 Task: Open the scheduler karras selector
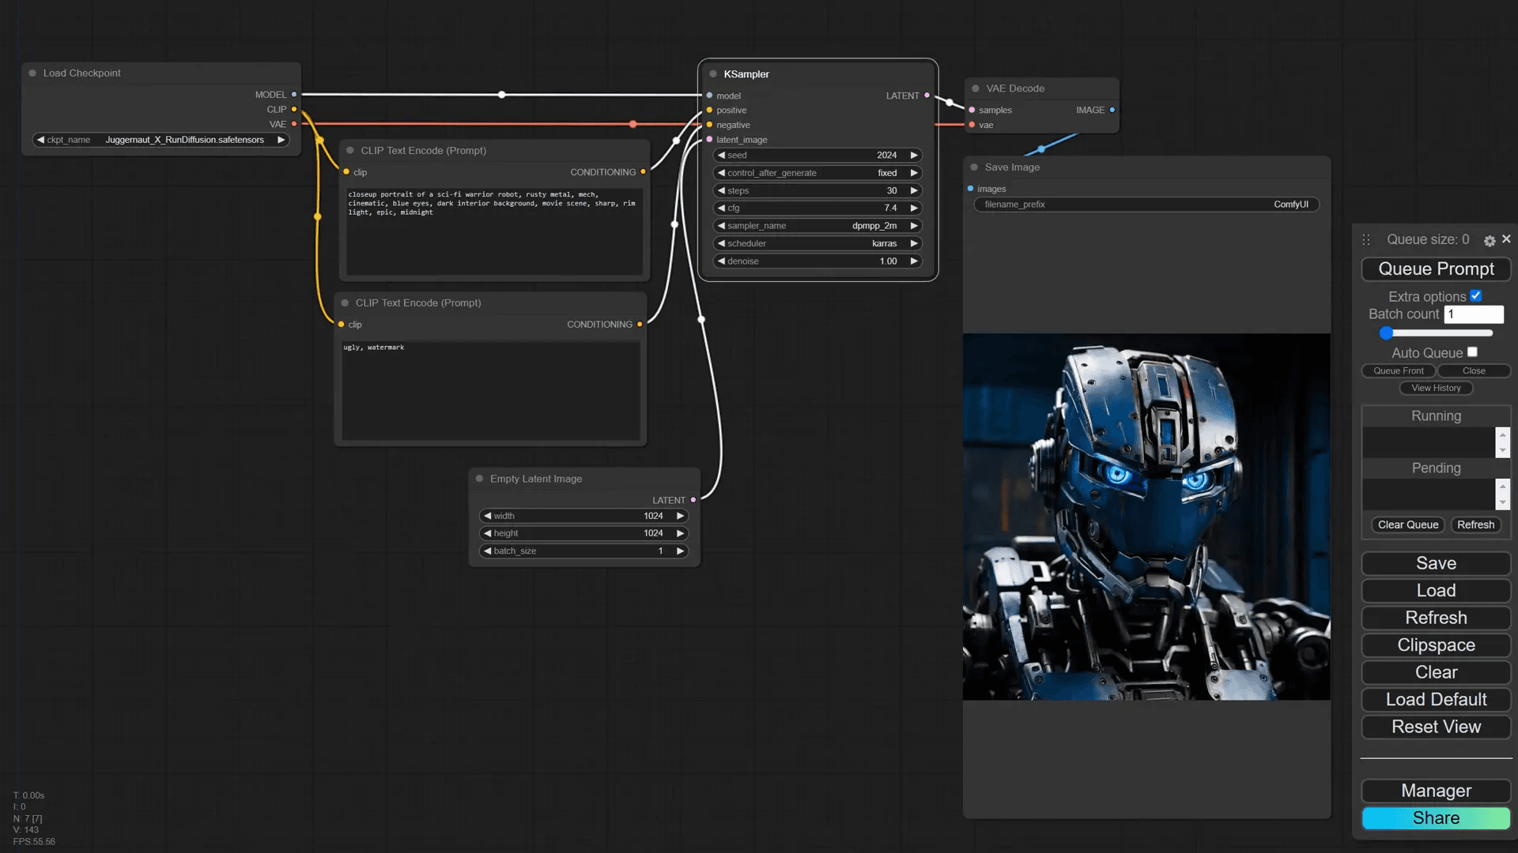tap(818, 243)
